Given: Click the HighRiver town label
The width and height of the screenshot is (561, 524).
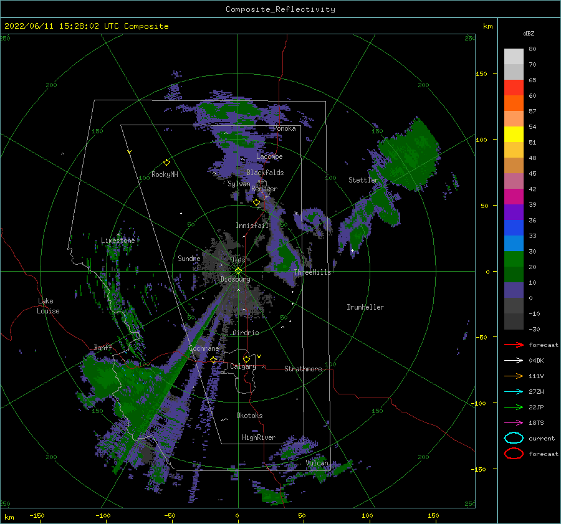Looking at the screenshot, I should pos(259,437).
